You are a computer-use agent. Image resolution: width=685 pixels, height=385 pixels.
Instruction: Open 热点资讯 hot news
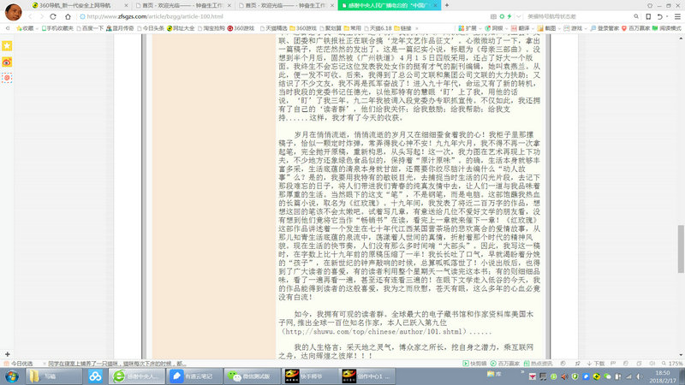(x=539, y=363)
